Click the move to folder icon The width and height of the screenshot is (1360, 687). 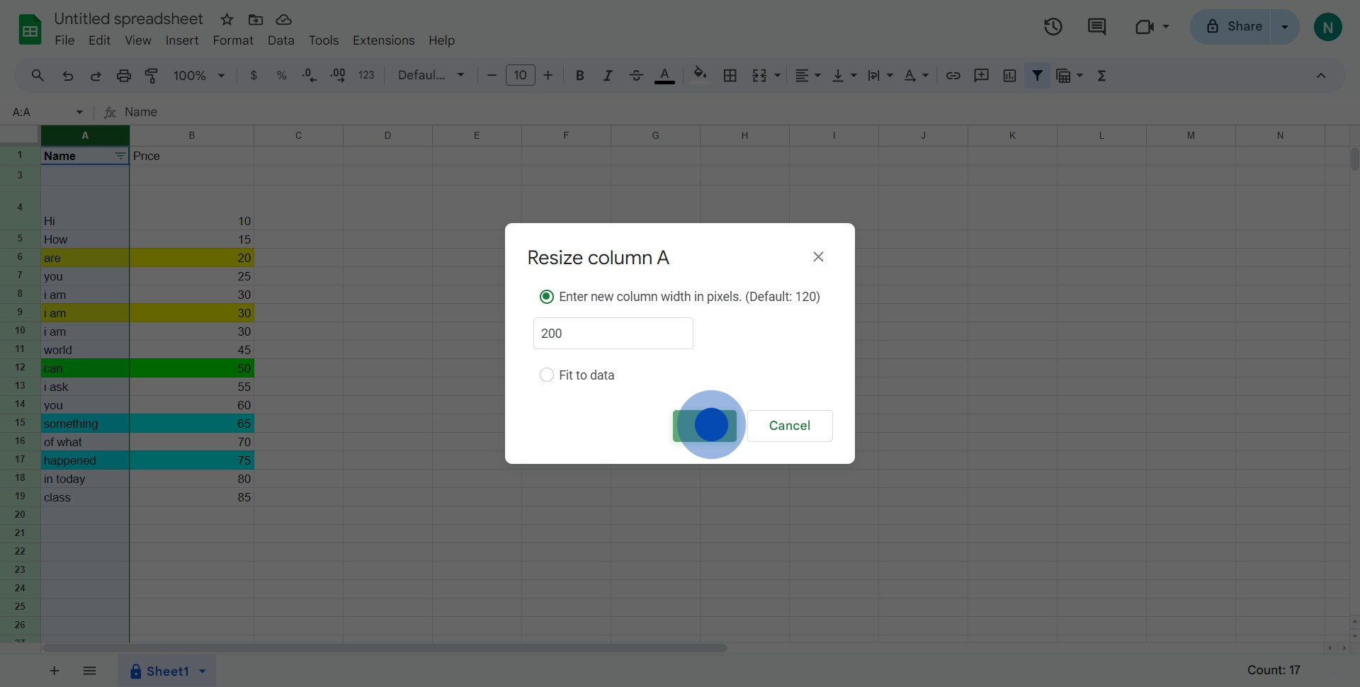[x=256, y=20]
